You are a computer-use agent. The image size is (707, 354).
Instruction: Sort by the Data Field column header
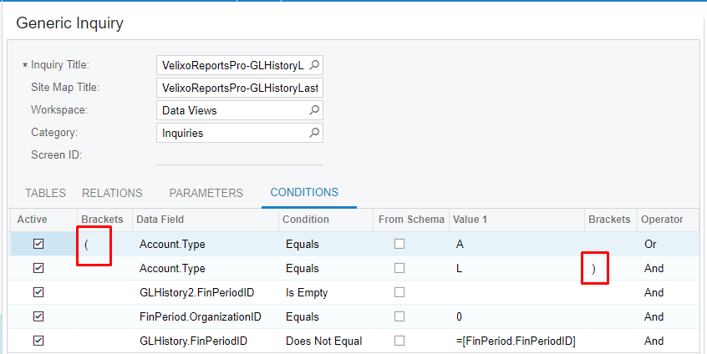(160, 220)
